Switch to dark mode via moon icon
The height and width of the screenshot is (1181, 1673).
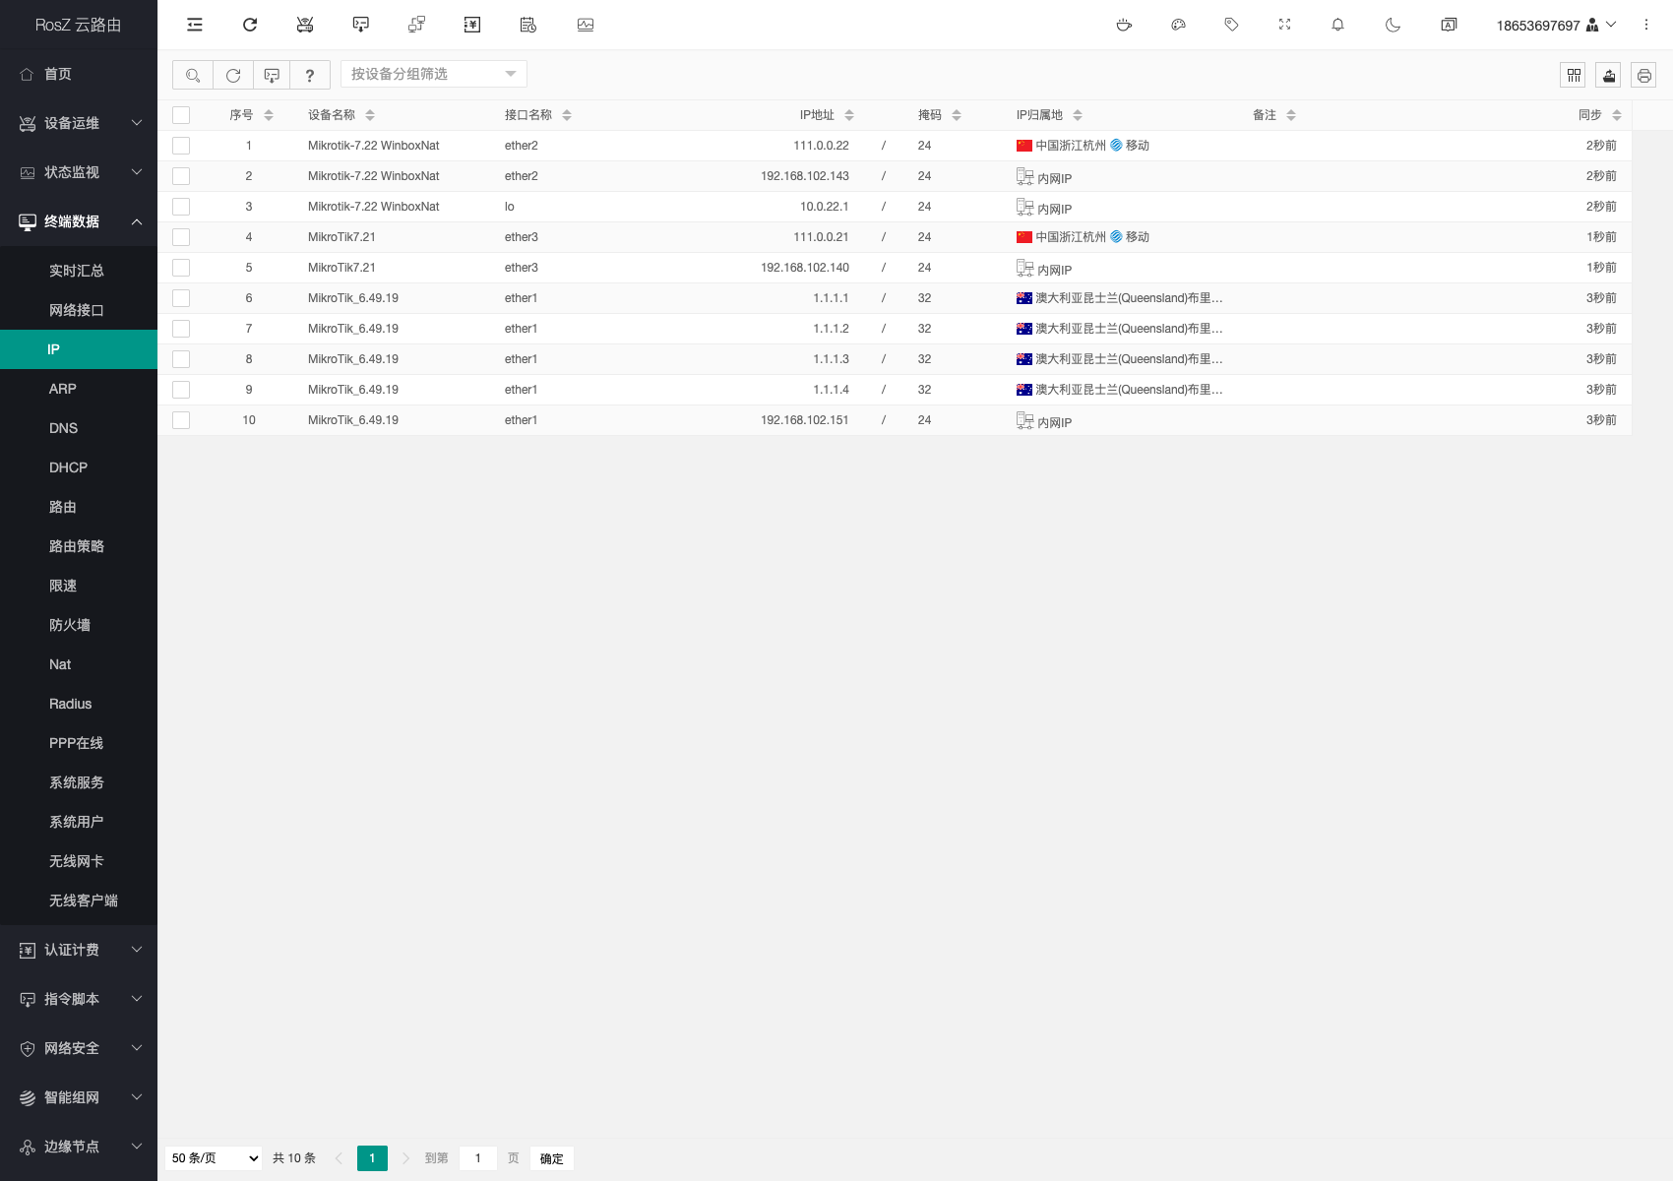pyautogui.click(x=1393, y=25)
